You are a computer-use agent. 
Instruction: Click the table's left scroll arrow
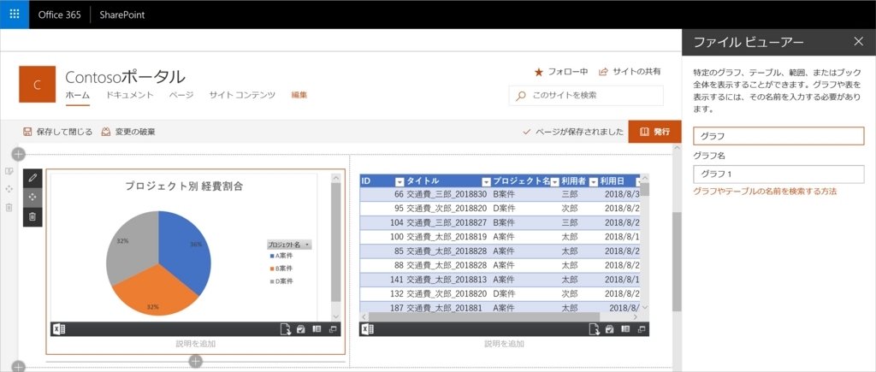tap(364, 316)
